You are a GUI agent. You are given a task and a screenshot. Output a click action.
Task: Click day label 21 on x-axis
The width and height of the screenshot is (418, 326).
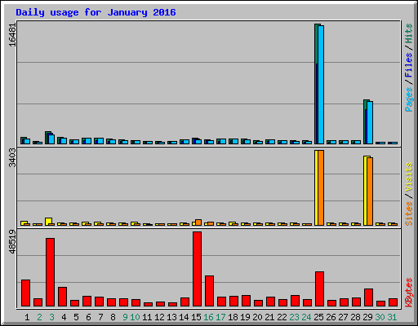(269, 317)
